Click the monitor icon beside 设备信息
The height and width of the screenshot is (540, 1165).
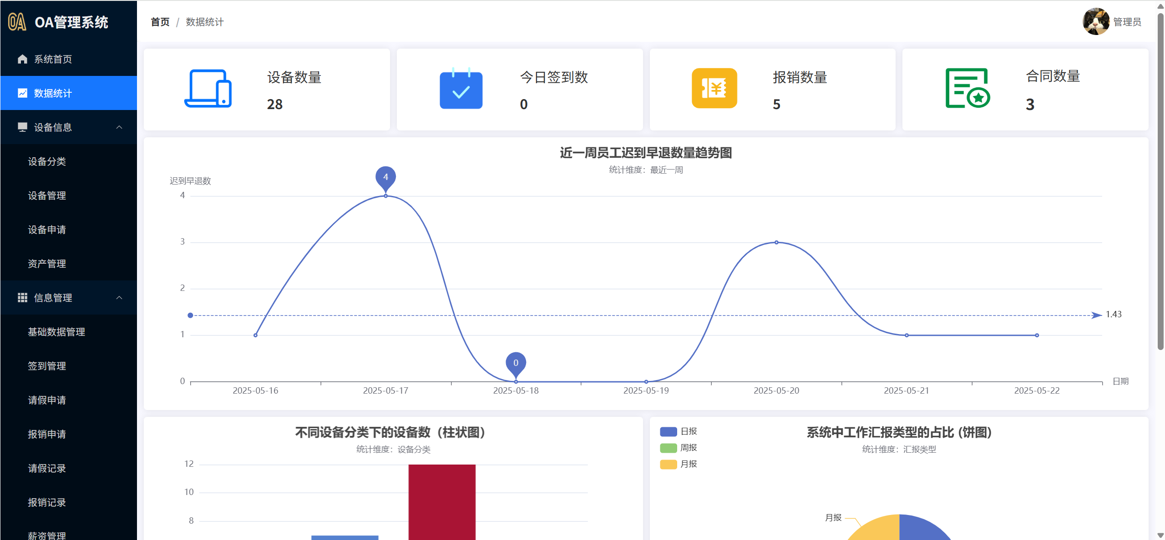22,127
